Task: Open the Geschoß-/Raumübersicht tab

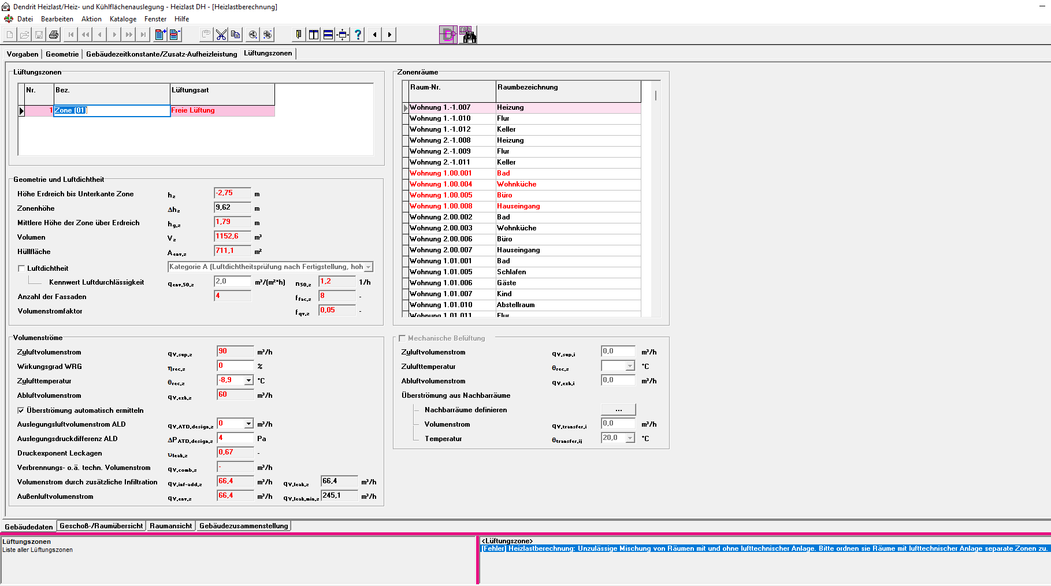Action: pos(101,526)
